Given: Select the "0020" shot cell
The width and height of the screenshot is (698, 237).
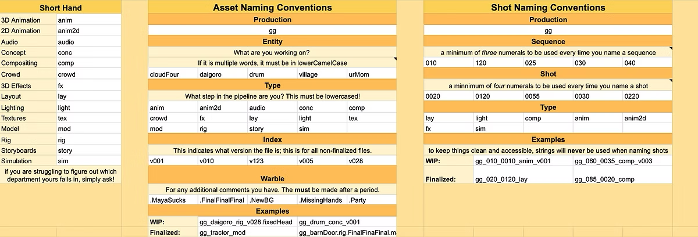Looking at the screenshot, I should [x=448, y=96].
